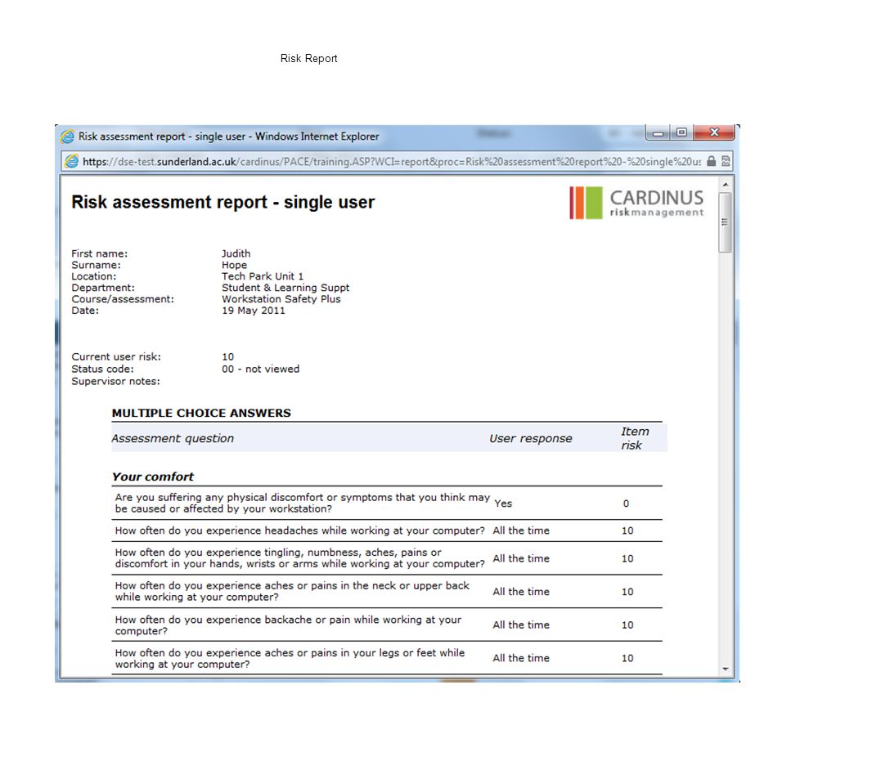Maximize the report window
The image size is (872, 779).
point(681,132)
